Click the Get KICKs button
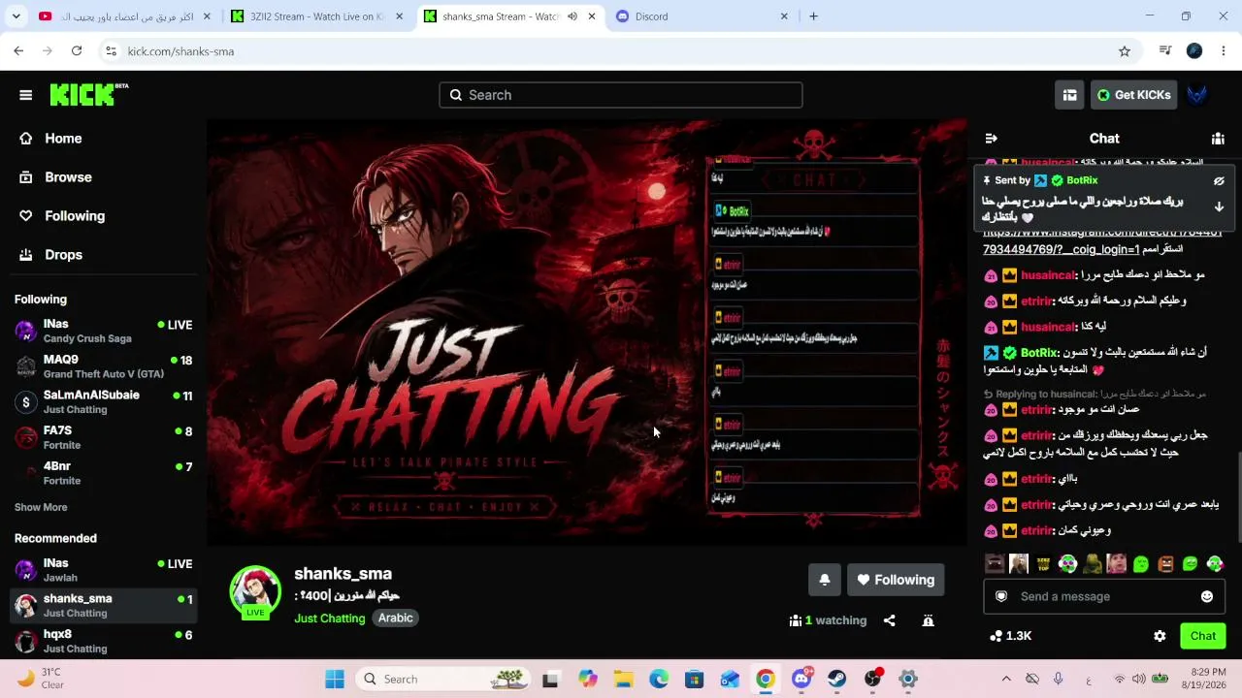 coord(1133,95)
